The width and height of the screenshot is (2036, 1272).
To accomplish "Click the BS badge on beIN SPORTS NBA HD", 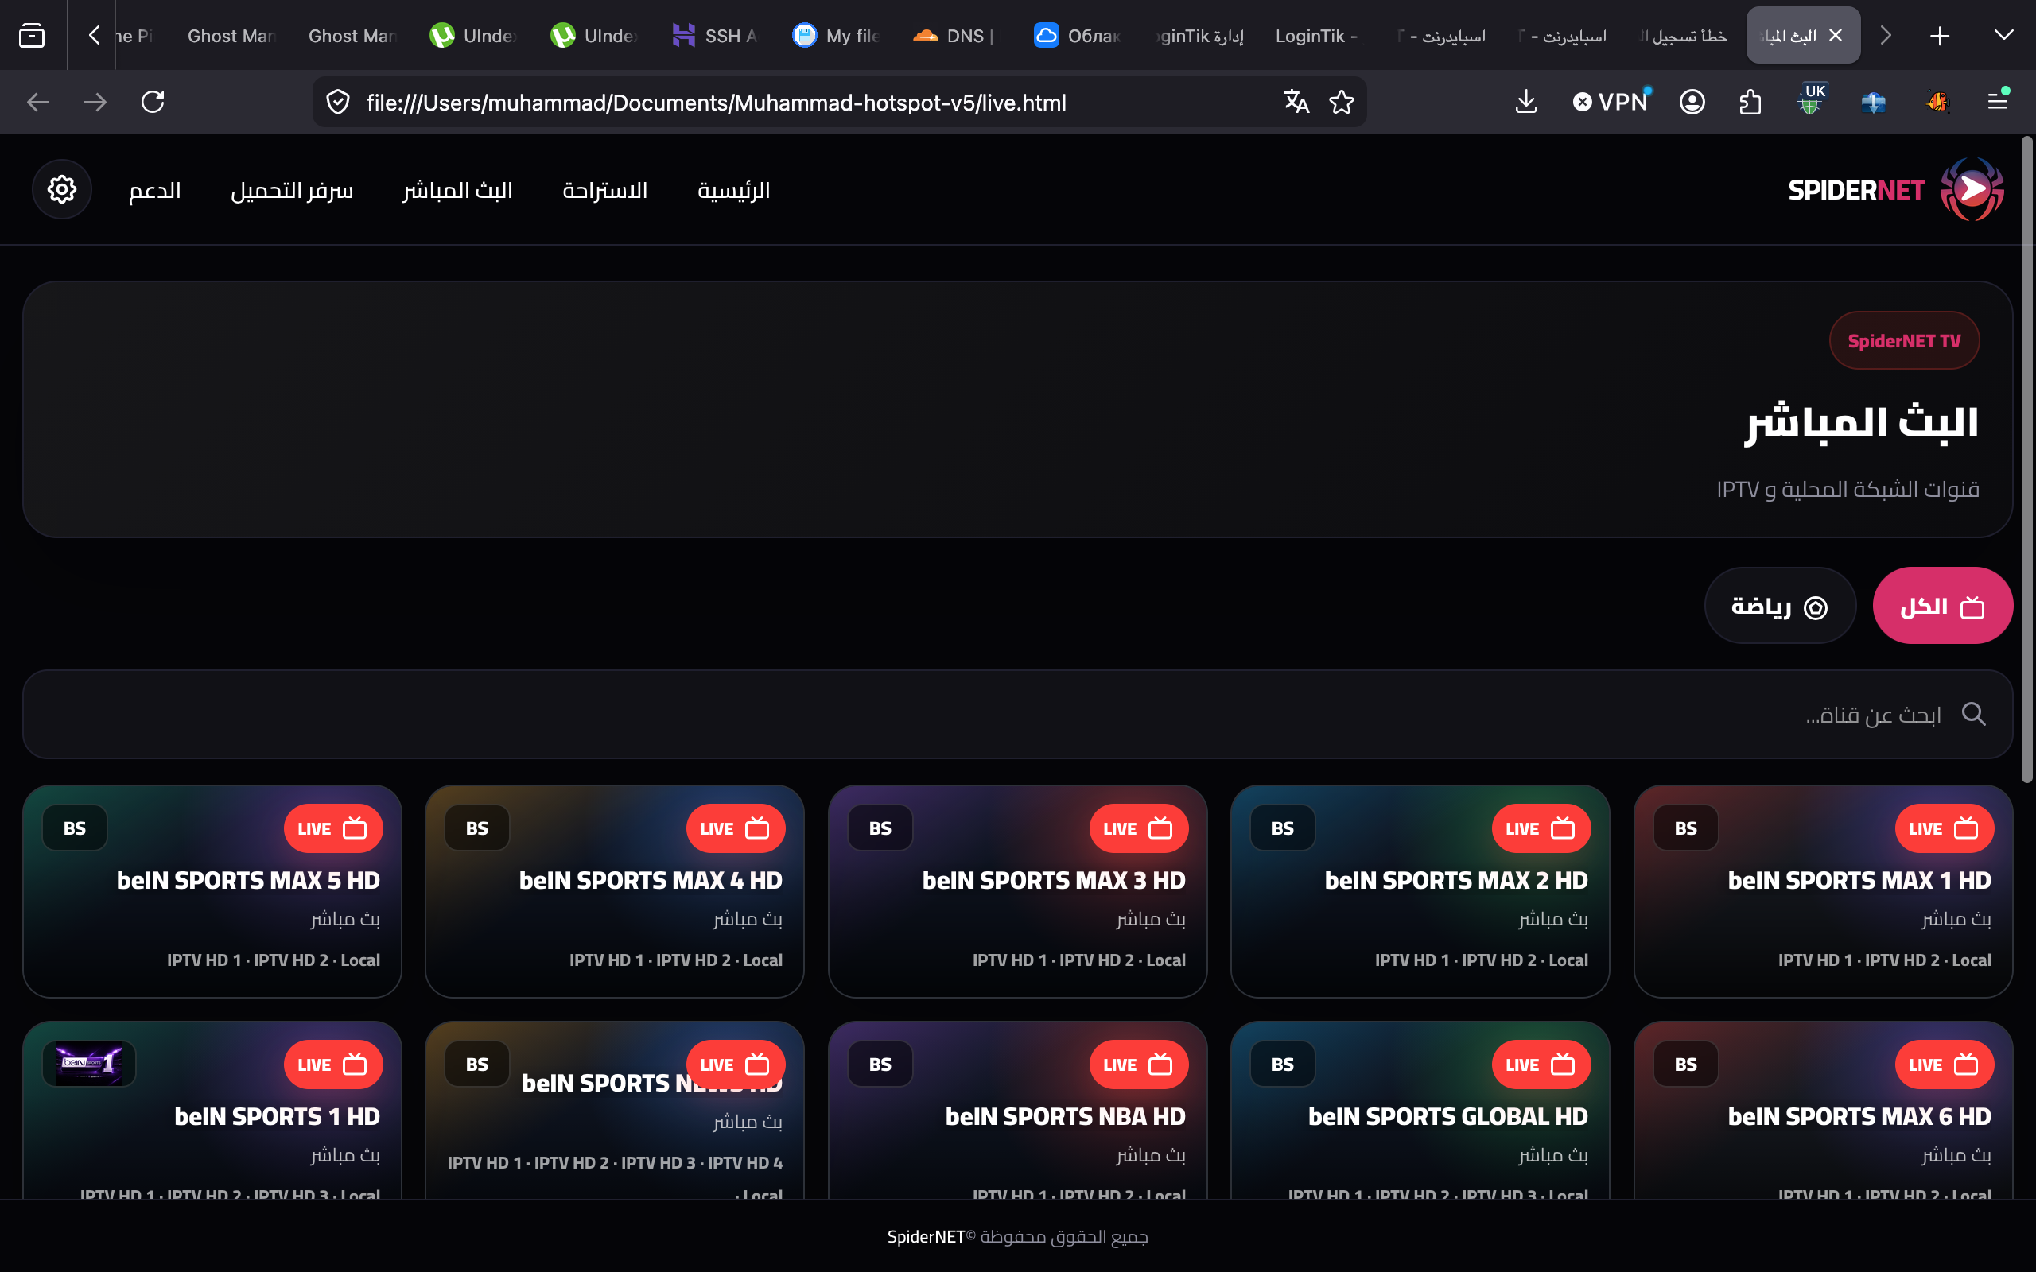I will (880, 1065).
